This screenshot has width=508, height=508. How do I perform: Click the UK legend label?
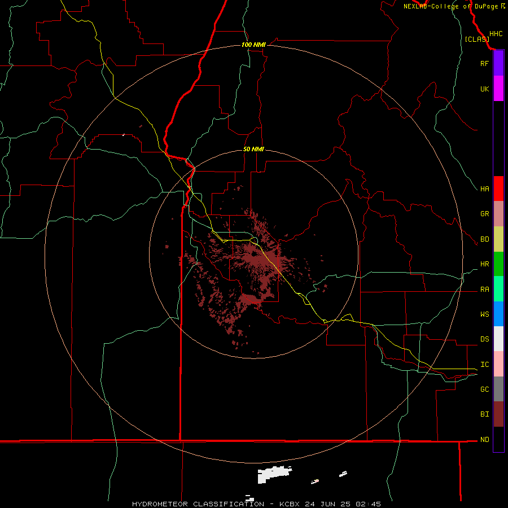pyautogui.click(x=484, y=89)
